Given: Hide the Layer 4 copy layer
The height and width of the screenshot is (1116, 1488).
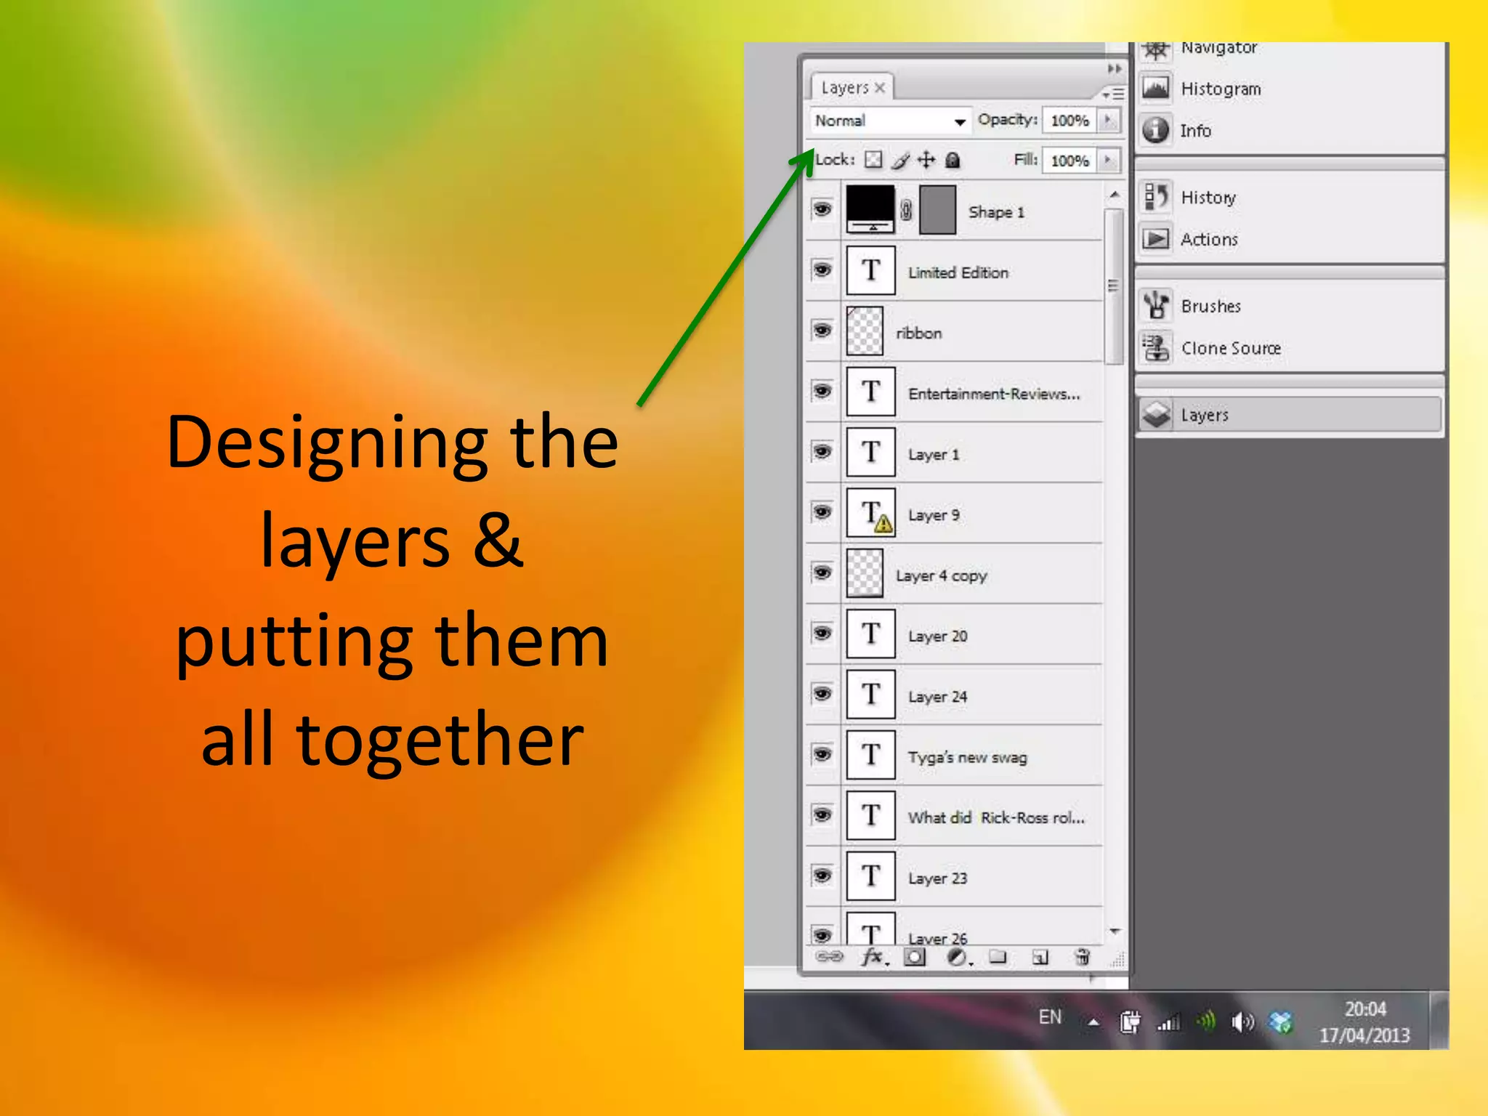Looking at the screenshot, I should (x=822, y=573).
